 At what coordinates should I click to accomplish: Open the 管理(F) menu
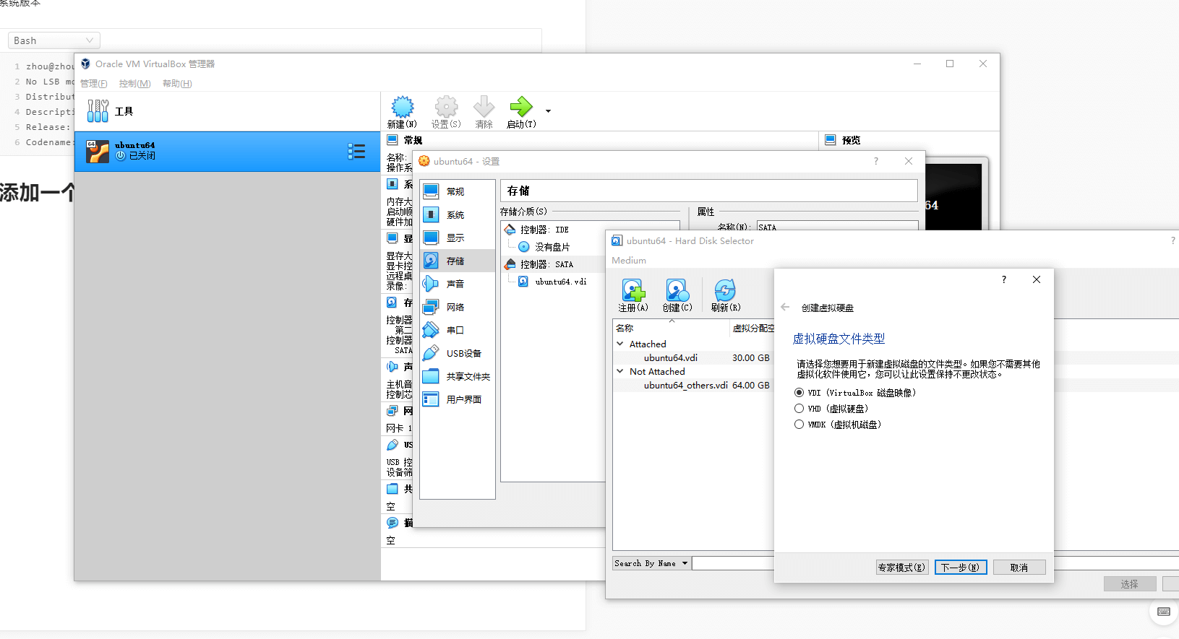(x=94, y=84)
